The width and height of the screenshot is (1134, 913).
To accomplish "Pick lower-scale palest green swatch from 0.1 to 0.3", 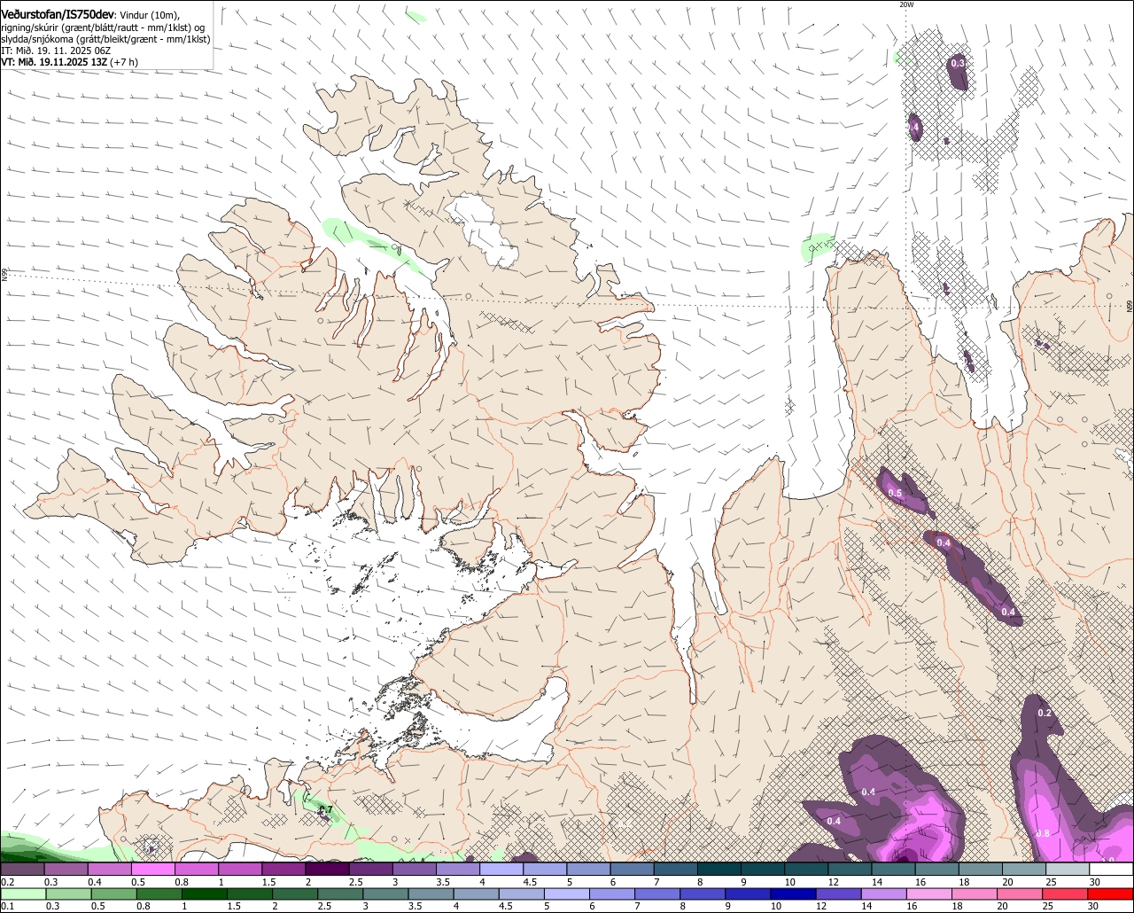I will point(22,894).
